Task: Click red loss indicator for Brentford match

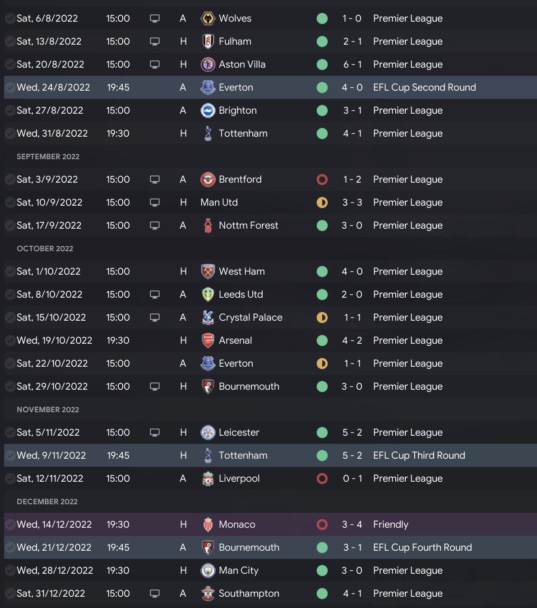Action: [x=322, y=180]
